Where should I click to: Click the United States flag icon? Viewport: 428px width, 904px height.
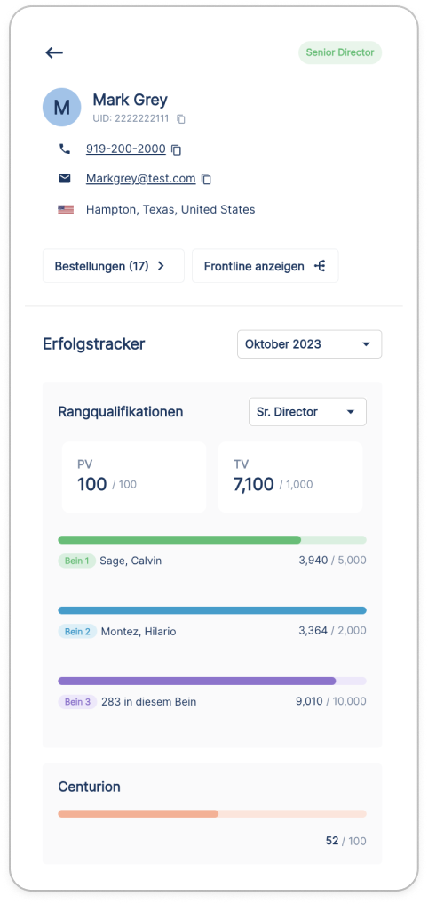click(x=66, y=209)
